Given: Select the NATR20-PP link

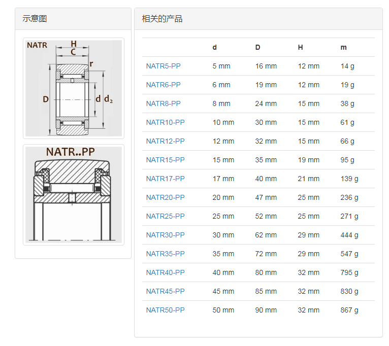Looking at the screenshot, I should click(165, 197).
